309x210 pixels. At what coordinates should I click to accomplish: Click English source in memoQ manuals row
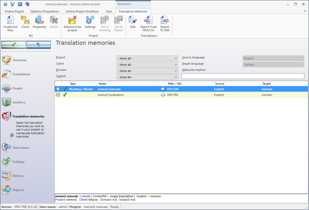[219, 89]
